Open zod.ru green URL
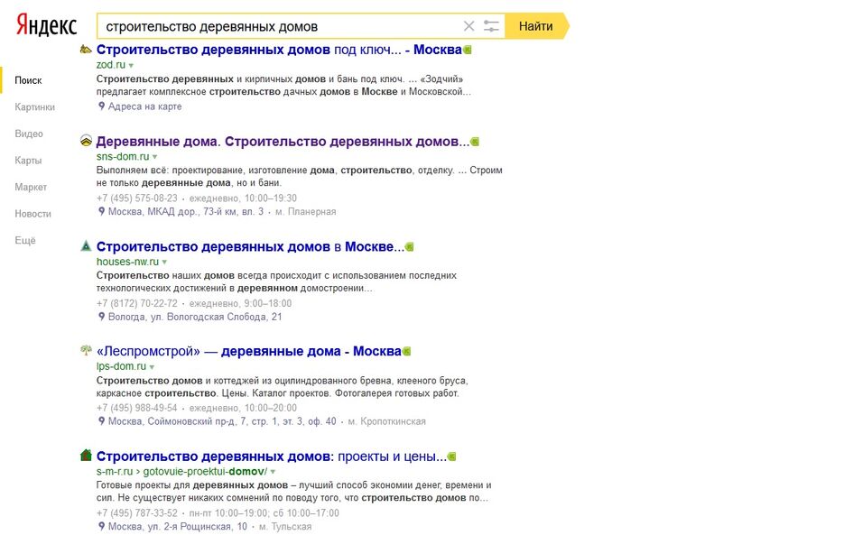The image size is (844, 535). pyautogui.click(x=111, y=65)
